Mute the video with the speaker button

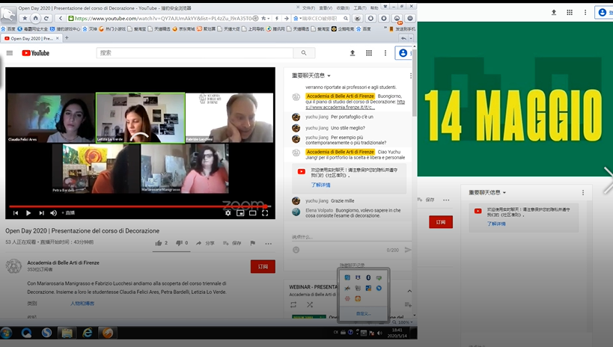54,213
